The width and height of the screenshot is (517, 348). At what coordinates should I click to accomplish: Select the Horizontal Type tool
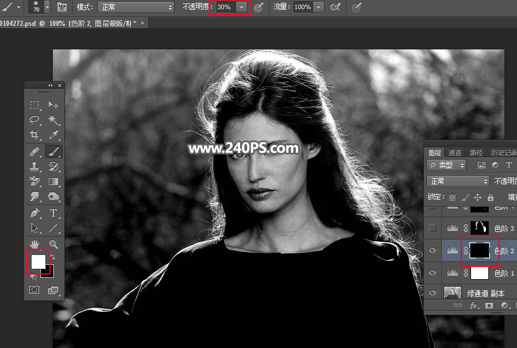(53, 212)
